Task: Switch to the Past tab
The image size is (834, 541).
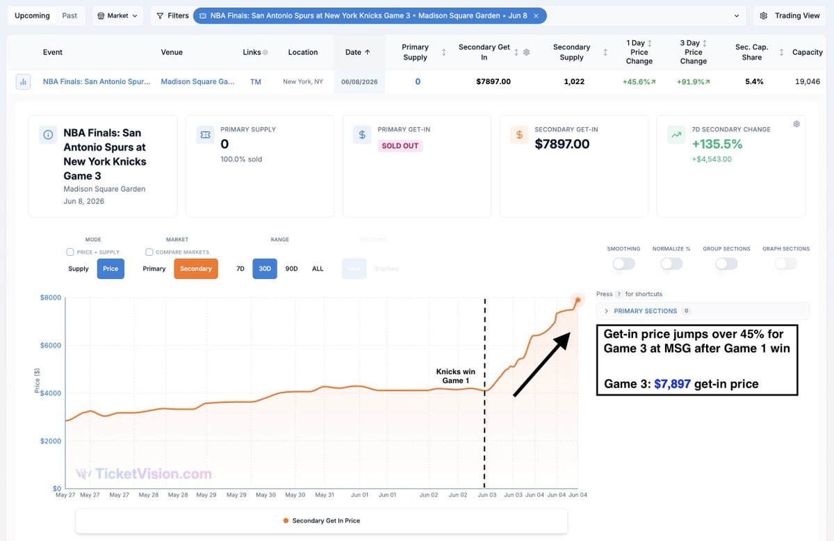Action: click(69, 15)
